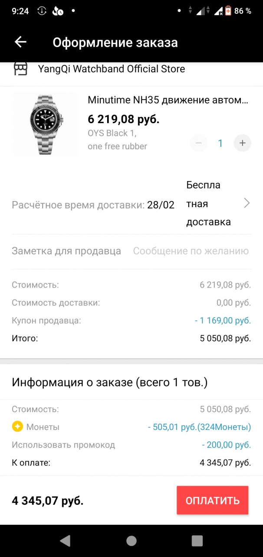Tap the back arrow in header
The image size is (263, 557).
coord(20,42)
